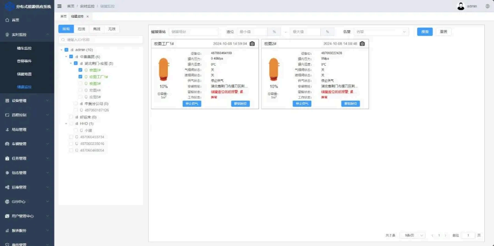Open the 9条/页 page size dropdown
The width and height of the screenshot is (494, 246).
(413, 235)
